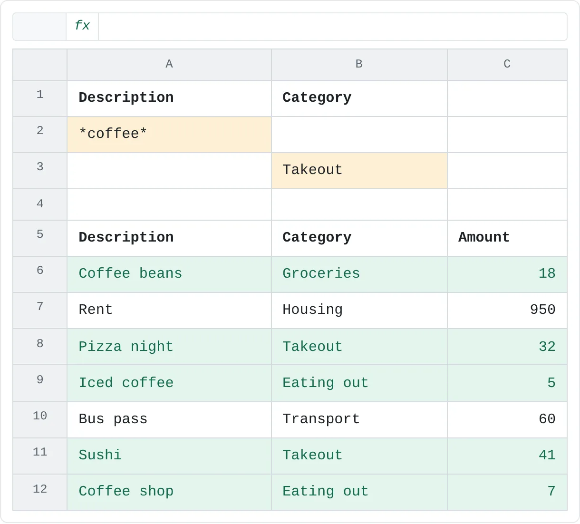Click the Amount header cell
Screen dimensions: 580x524
[x=507, y=238]
